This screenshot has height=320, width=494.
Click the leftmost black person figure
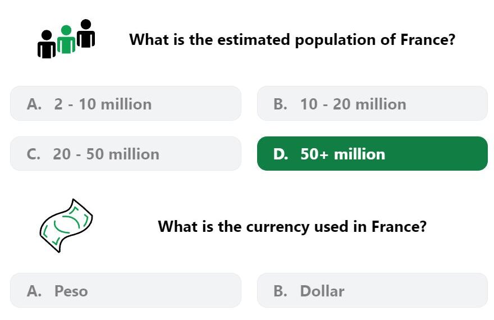(47, 44)
